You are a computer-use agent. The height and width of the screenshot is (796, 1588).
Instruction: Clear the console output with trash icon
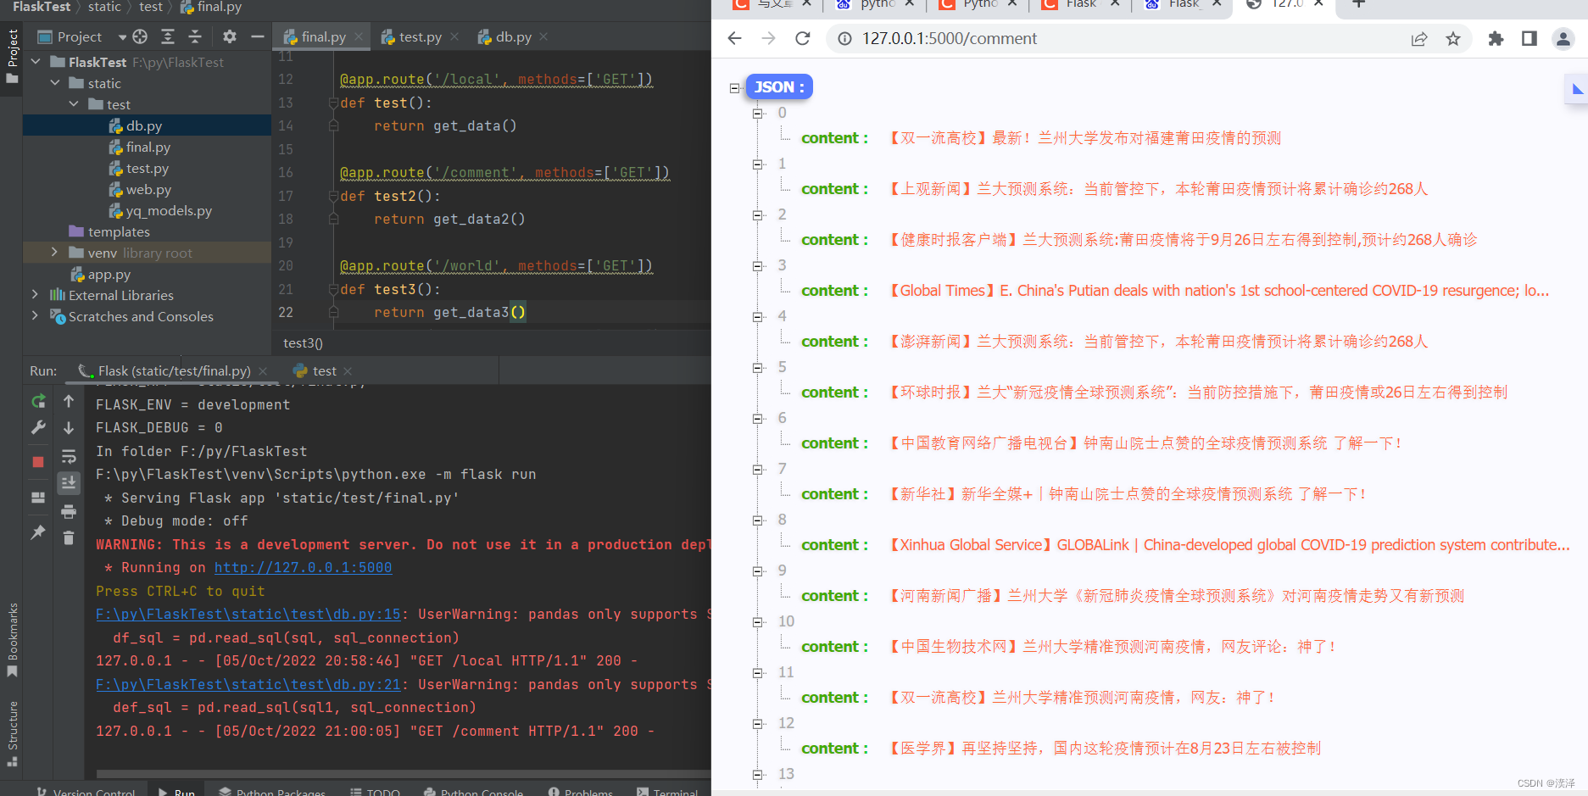click(69, 538)
